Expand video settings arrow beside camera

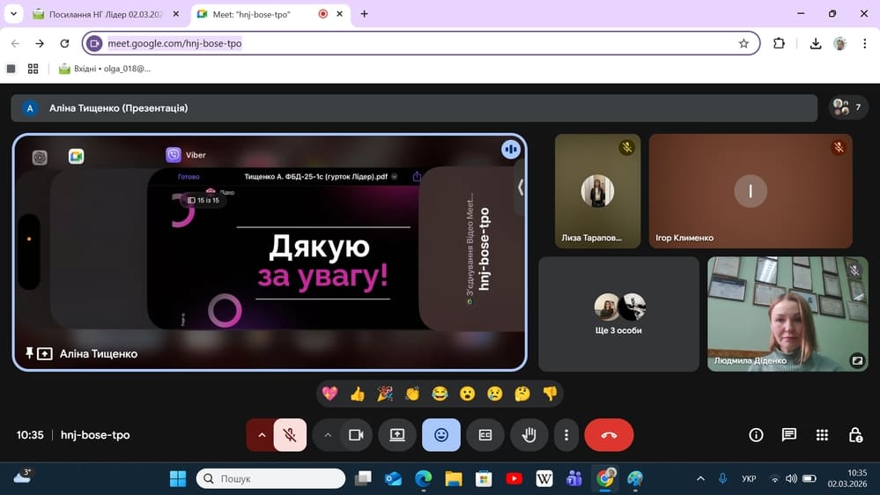click(328, 435)
